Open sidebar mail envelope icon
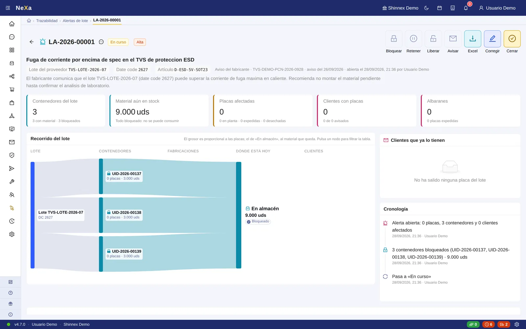The height and width of the screenshot is (329, 526). 12,142
